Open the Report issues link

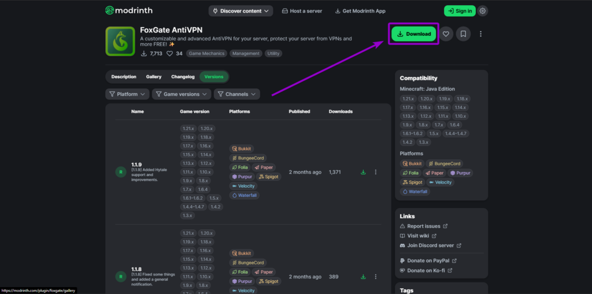click(424, 226)
